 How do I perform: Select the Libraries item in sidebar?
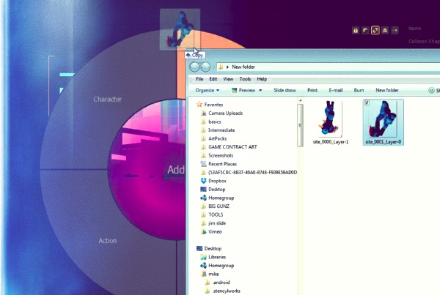[217, 257]
